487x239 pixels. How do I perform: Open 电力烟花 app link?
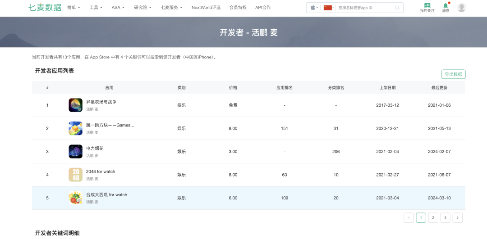95,148
